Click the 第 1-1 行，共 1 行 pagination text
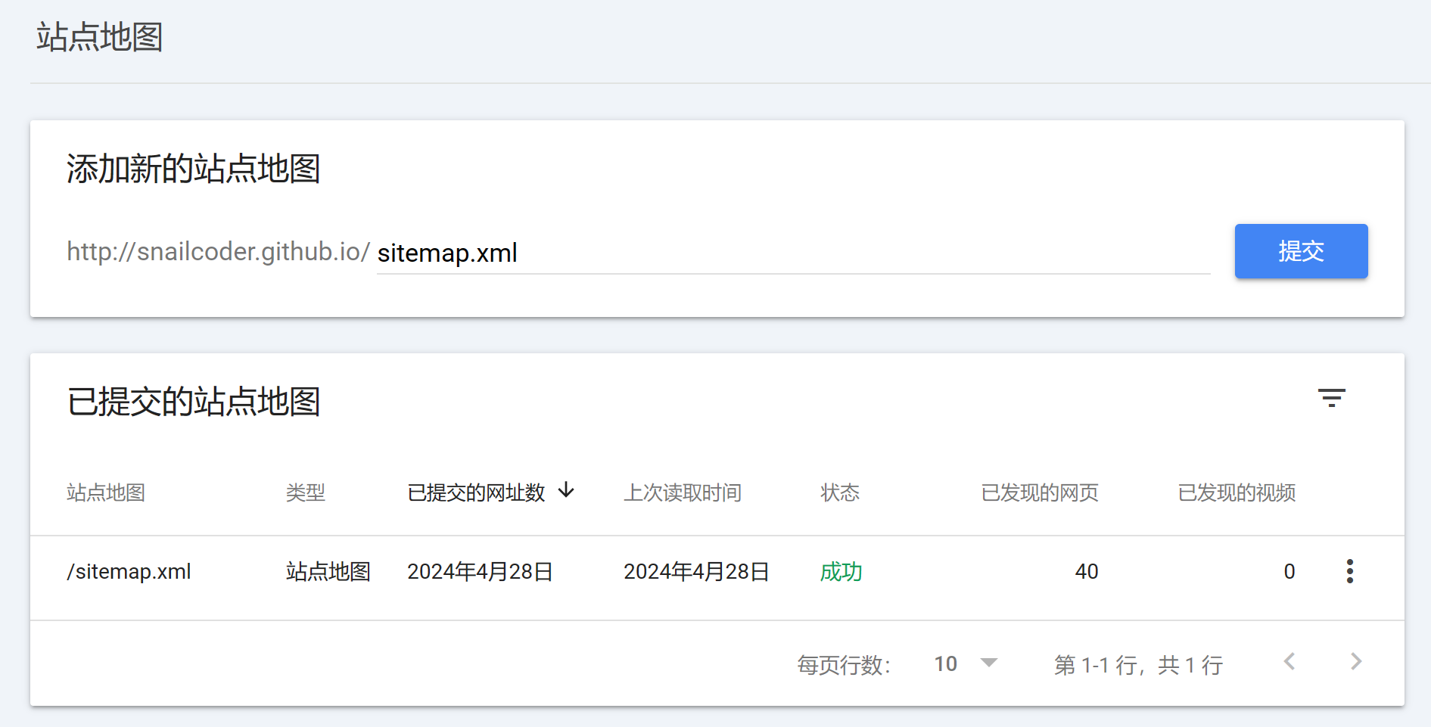 tap(1138, 664)
